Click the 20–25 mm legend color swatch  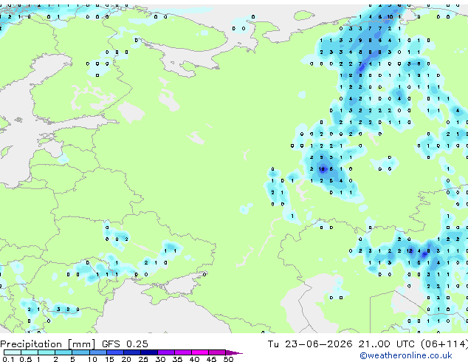(x=132, y=352)
